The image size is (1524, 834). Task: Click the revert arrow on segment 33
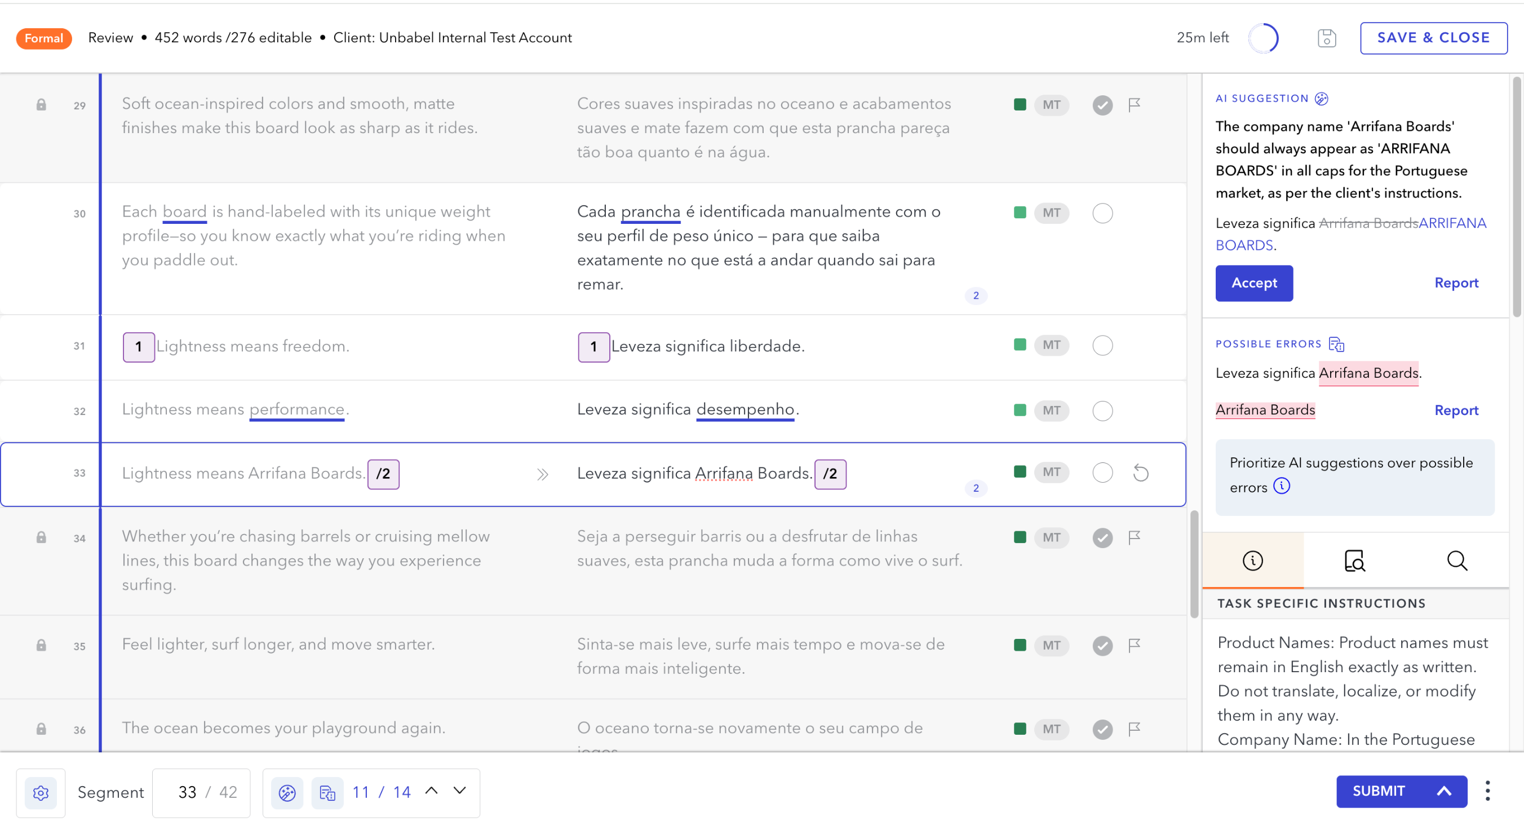point(1141,473)
